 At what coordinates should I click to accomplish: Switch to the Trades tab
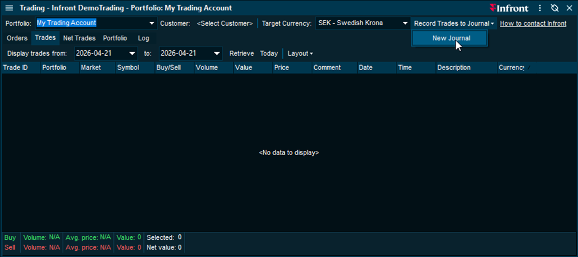tap(46, 38)
